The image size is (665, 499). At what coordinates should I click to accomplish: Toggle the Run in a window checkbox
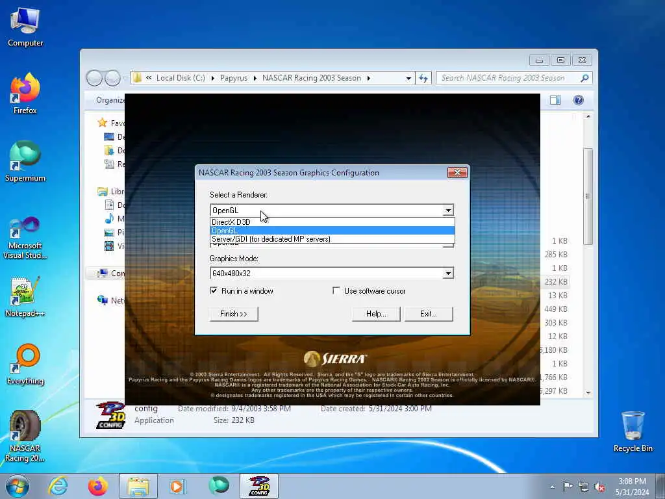[214, 290]
